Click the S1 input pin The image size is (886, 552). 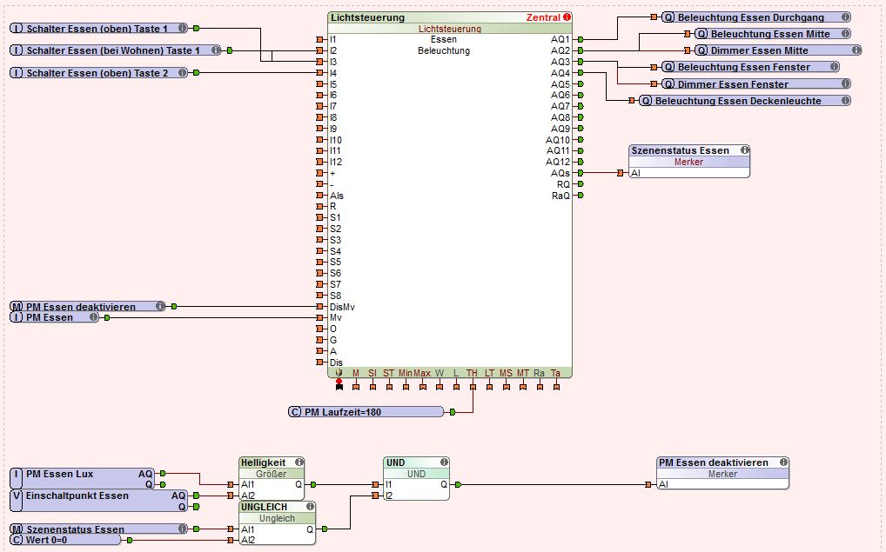pyautogui.click(x=319, y=217)
